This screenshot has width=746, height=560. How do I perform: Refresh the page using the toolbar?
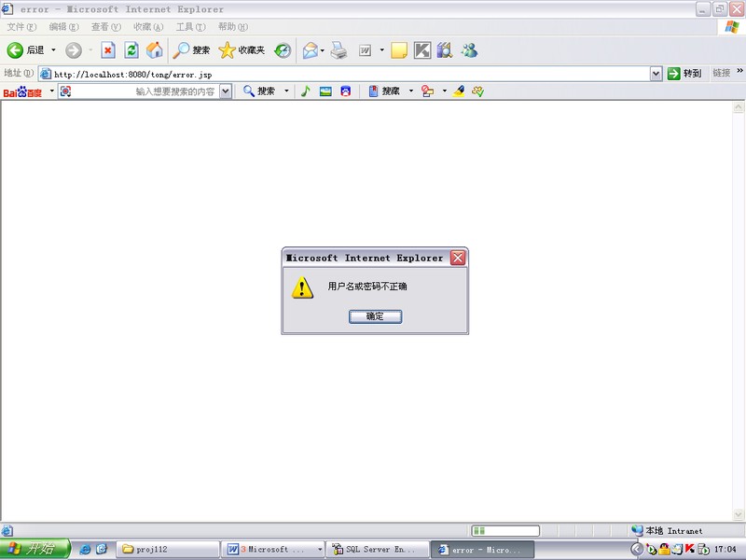[x=131, y=50]
